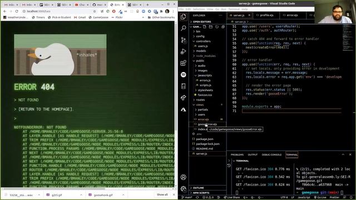Click RETURN TO THE HOMEPAGE link
The width and height of the screenshot is (356, 200).
click(x=46, y=109)
